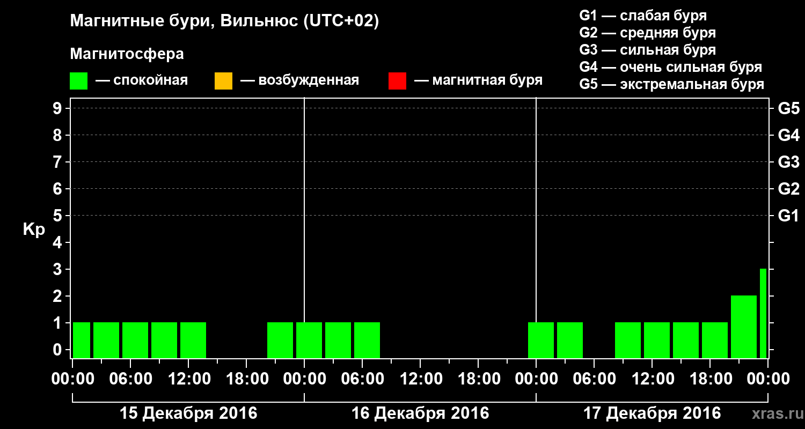Viewport: 805px width, 429px height.
Task: Click the chart title 'Магнитные бури, Вильнюс (UTC+02)'
Action: 224,21
